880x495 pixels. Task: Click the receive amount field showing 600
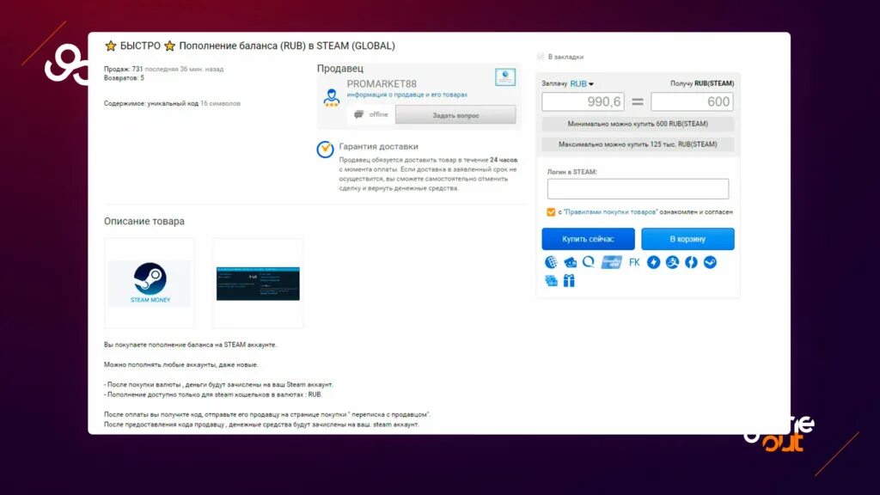click(692, 101)
